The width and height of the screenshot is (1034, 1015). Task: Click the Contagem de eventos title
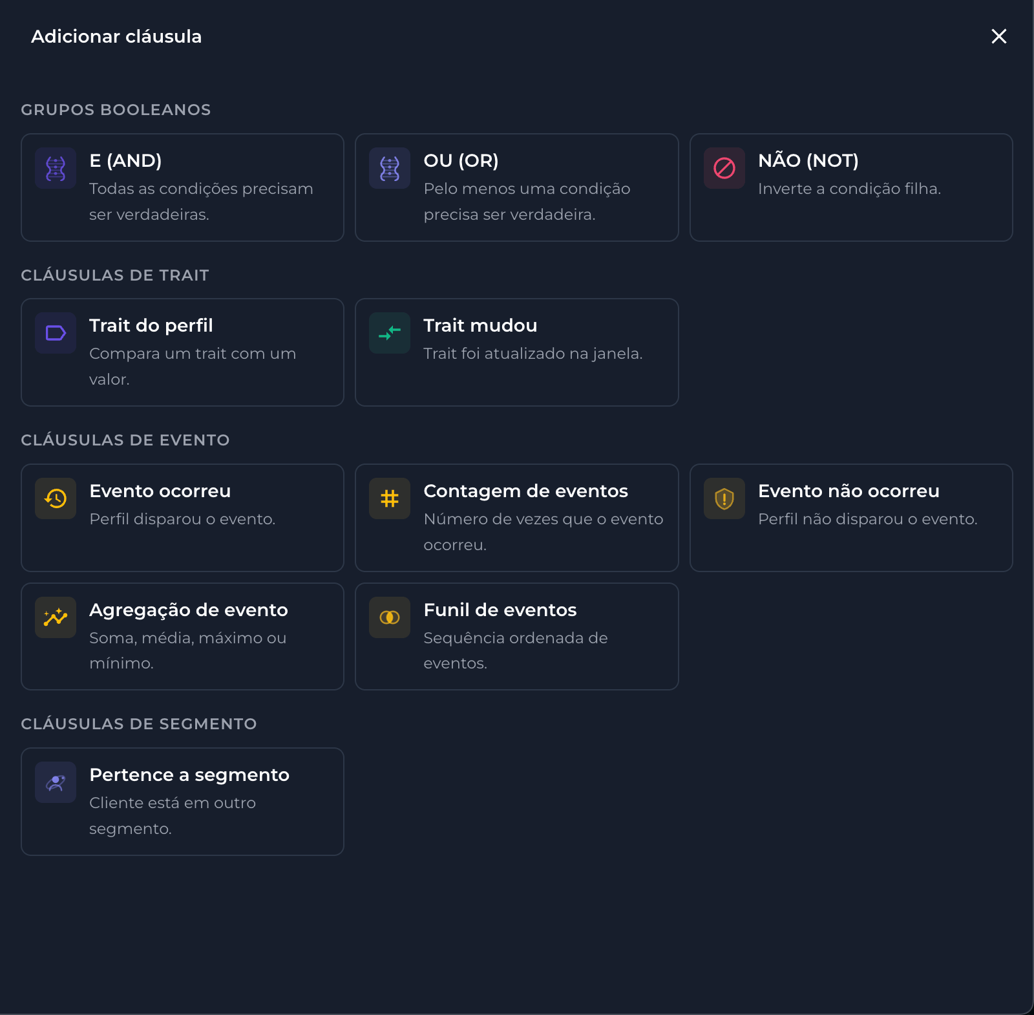tap(525, 491)
